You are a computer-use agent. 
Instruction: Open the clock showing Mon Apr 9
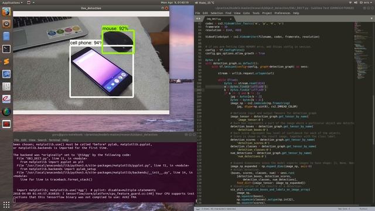click(175, 2)
